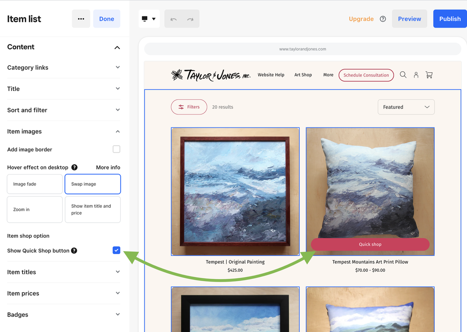Open the Featured sort dropdown
467x332 pixels.
click(x=406, y=107)
